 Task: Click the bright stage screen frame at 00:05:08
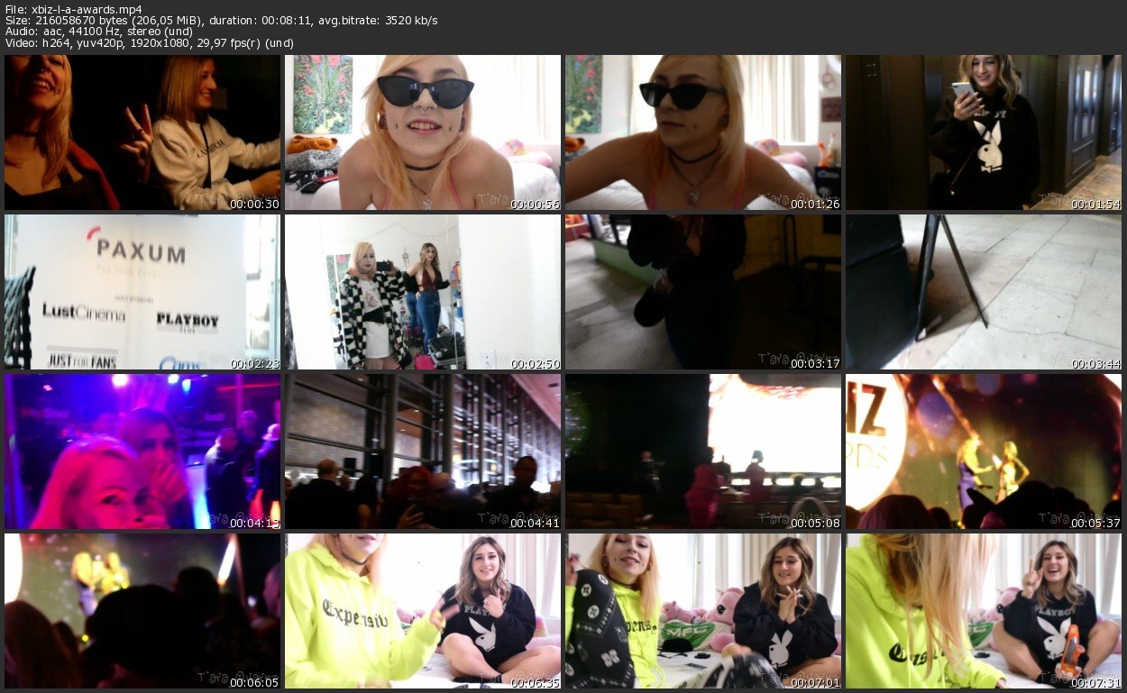tap(703, 451)
